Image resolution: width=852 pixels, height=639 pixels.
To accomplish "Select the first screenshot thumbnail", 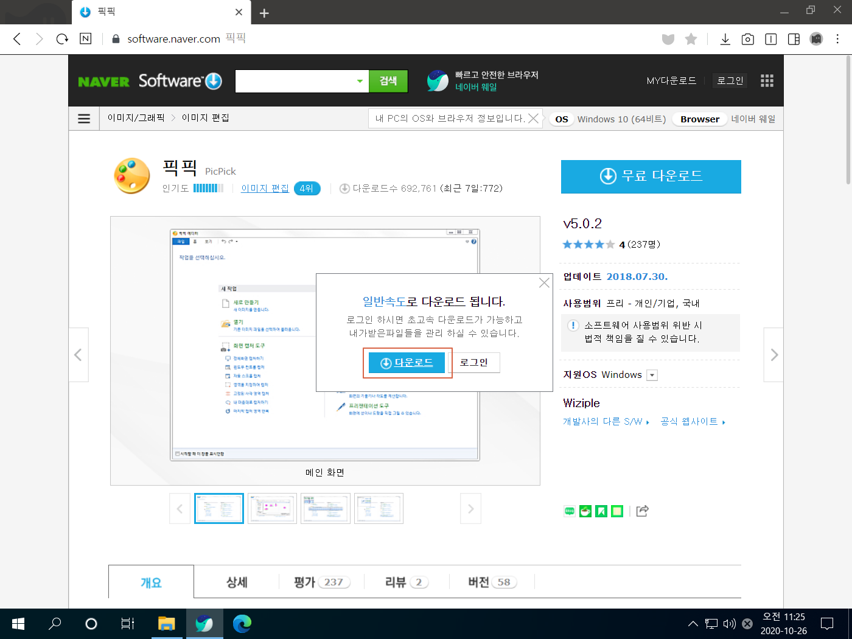I will pyautogui.click(x=219, y=509).
